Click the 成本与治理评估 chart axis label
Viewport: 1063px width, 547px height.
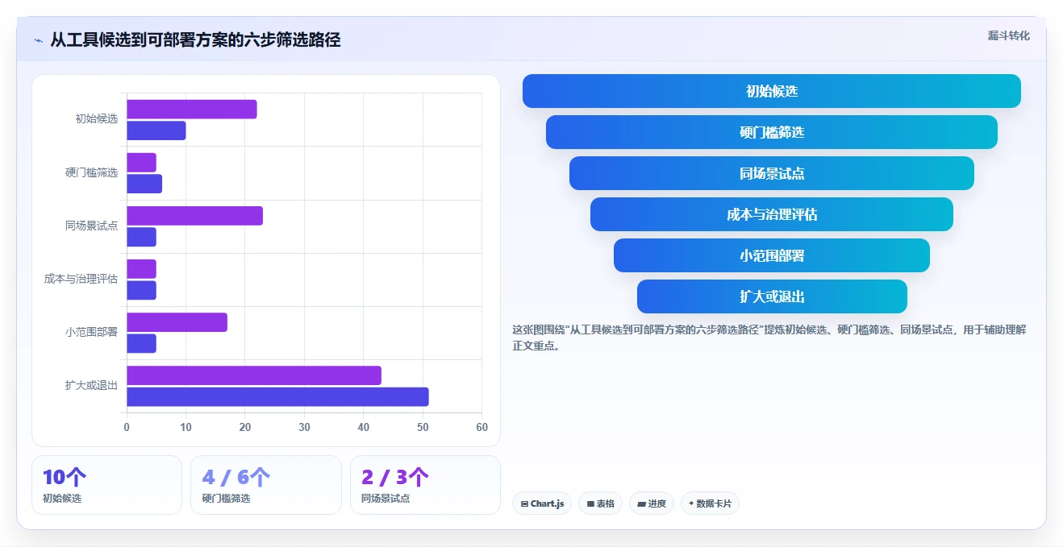pos(81,279)
